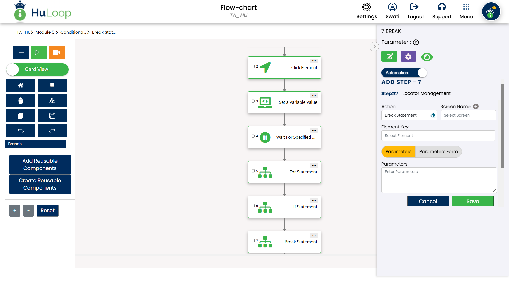Click the purple gear parameter settings icon

coord(408,56)
